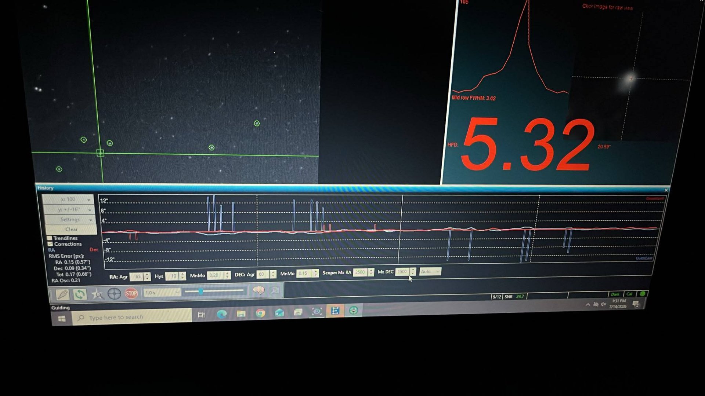Click the Dark status bar indicator

tap(615, 294)
